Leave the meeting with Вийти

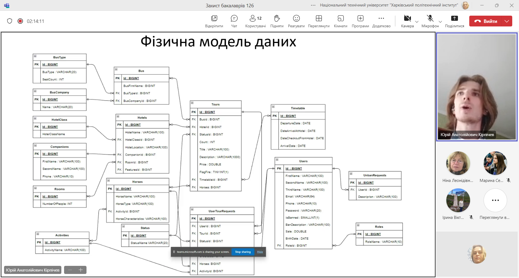click(486, 21)
